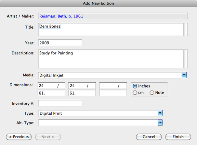Click the Title field scrollbar
The width and height of the screenshot is (197, 145).
(x=185, y=29)
